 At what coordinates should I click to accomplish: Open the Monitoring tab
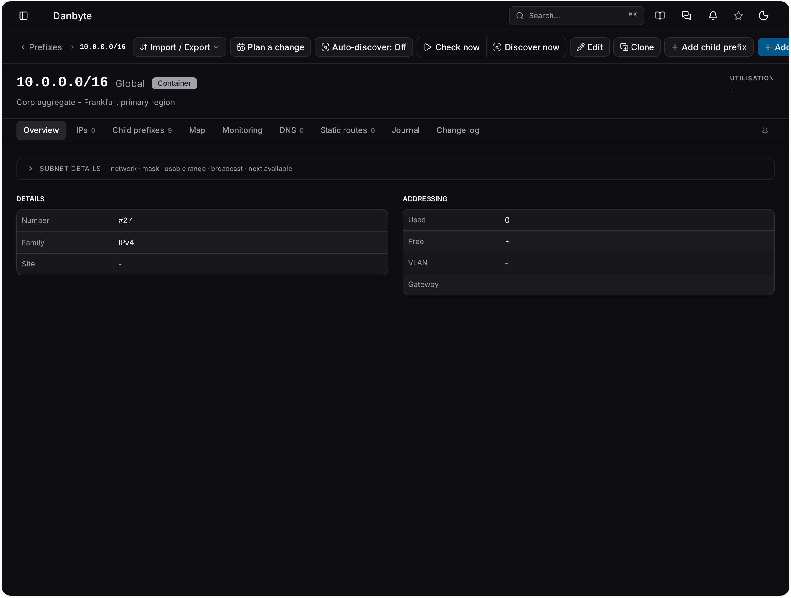tap(242, 130)
